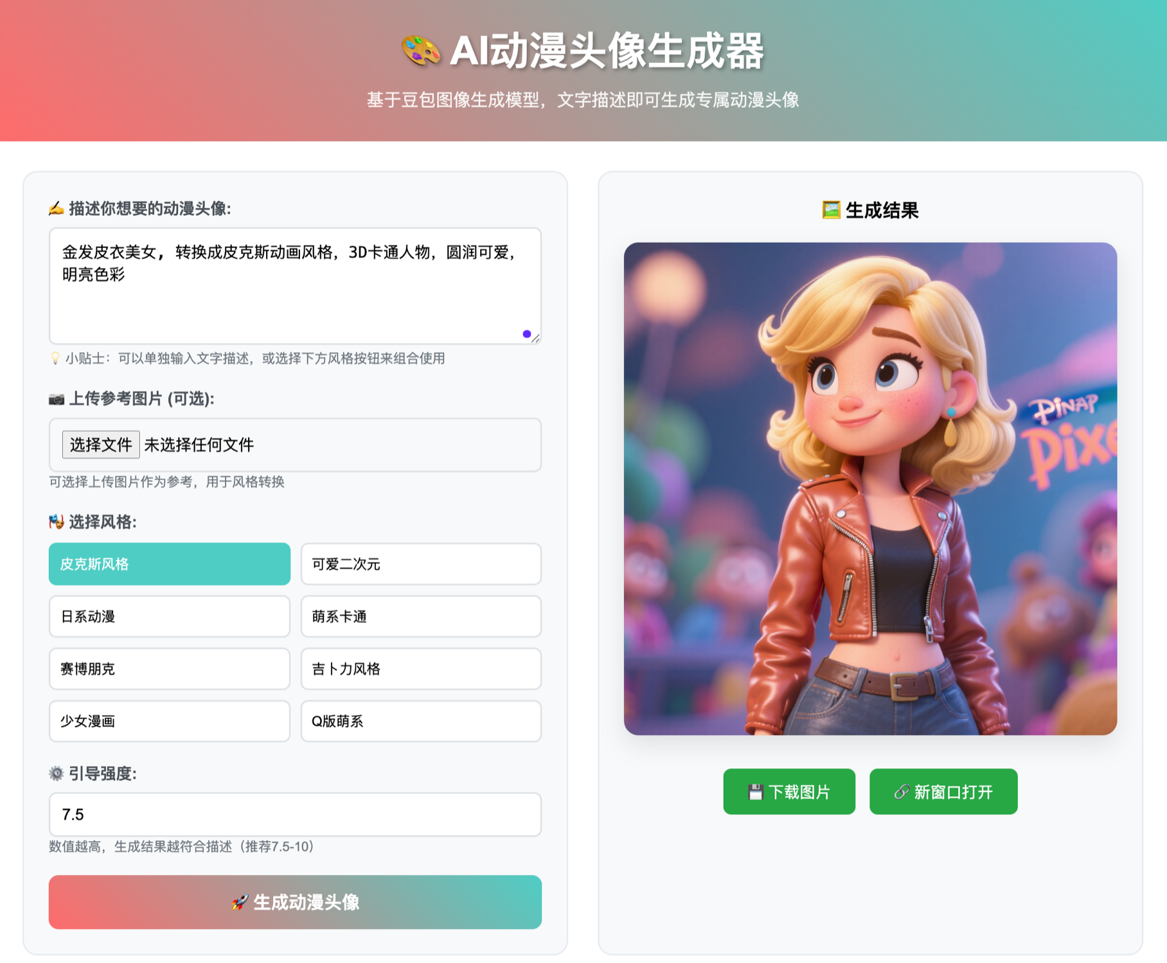This screenshot has height=963, width=1167.
Task: Click the purple dot in the description box
Action: click(x=527, y=334)
